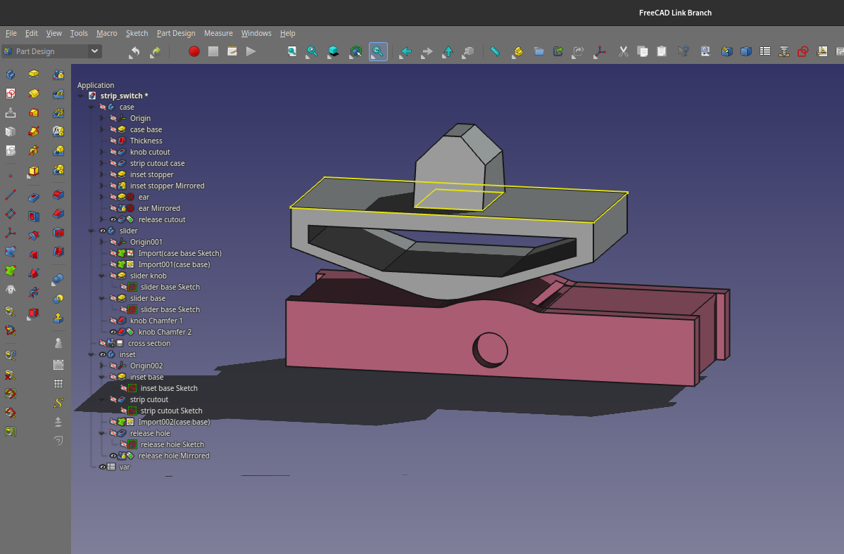Click the scissors Cut icon
Screen dimensions: 844x554
tap(623, 51)
